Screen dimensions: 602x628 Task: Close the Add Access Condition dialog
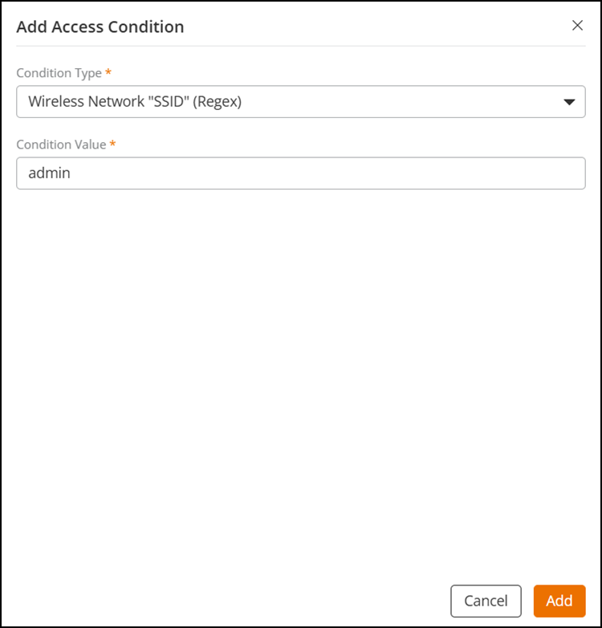coord(577,25)
